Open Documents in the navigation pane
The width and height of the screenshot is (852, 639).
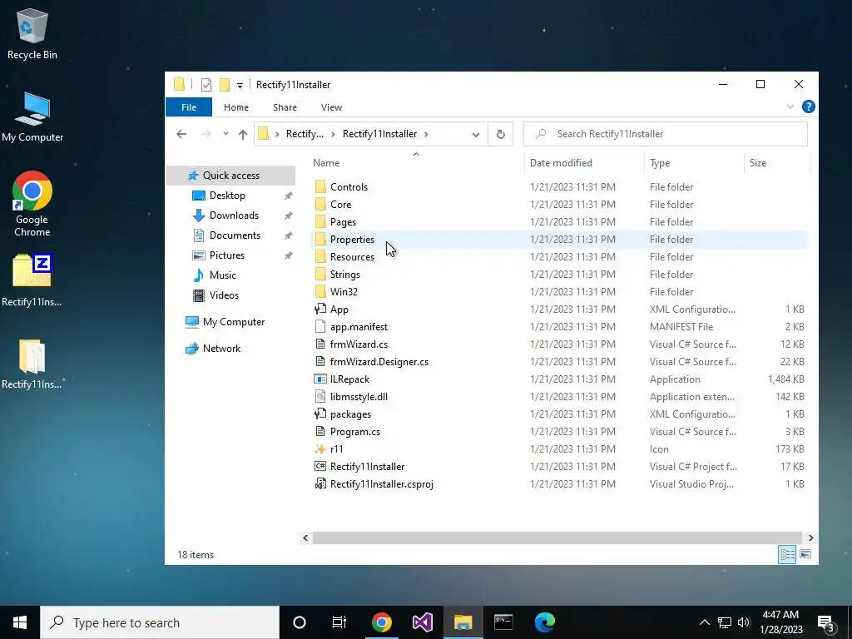click(235, 235)
